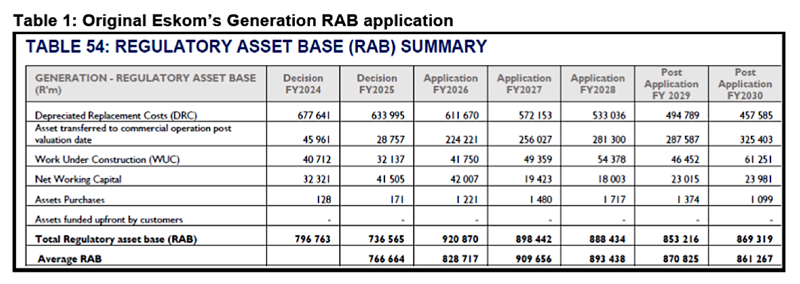Select the Average RAB row label
Viewport: 800px width, 284px height.
coord(69,259)
